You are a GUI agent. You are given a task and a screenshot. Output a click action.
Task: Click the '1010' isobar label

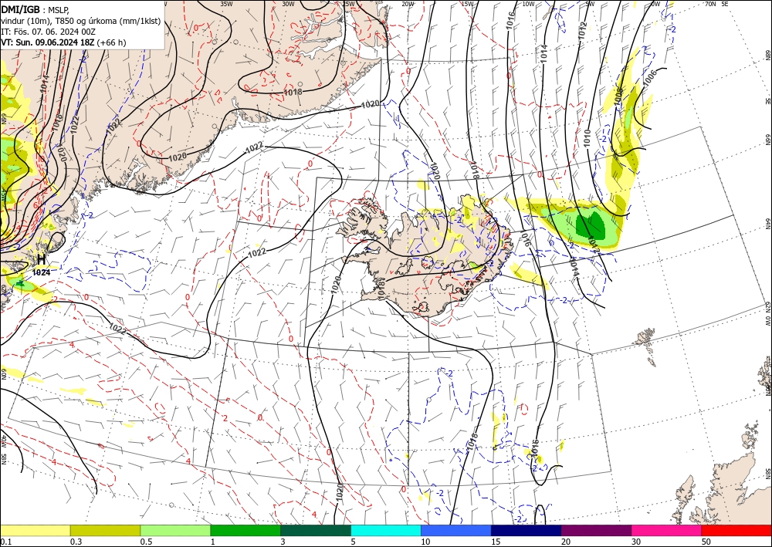(x=587, y=138)
